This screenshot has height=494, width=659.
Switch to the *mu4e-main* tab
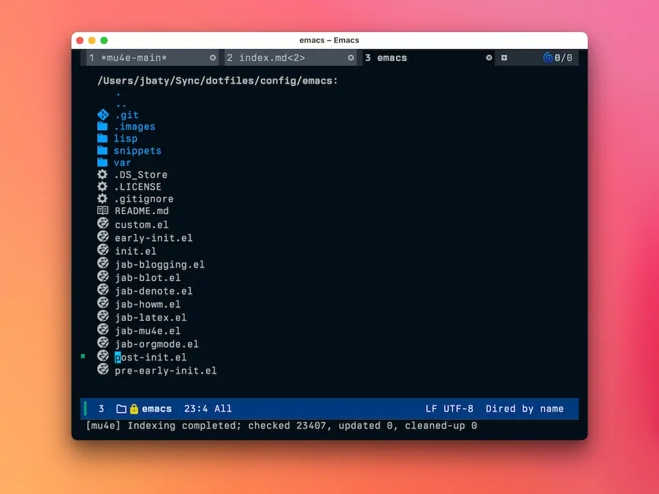(134, 58)
